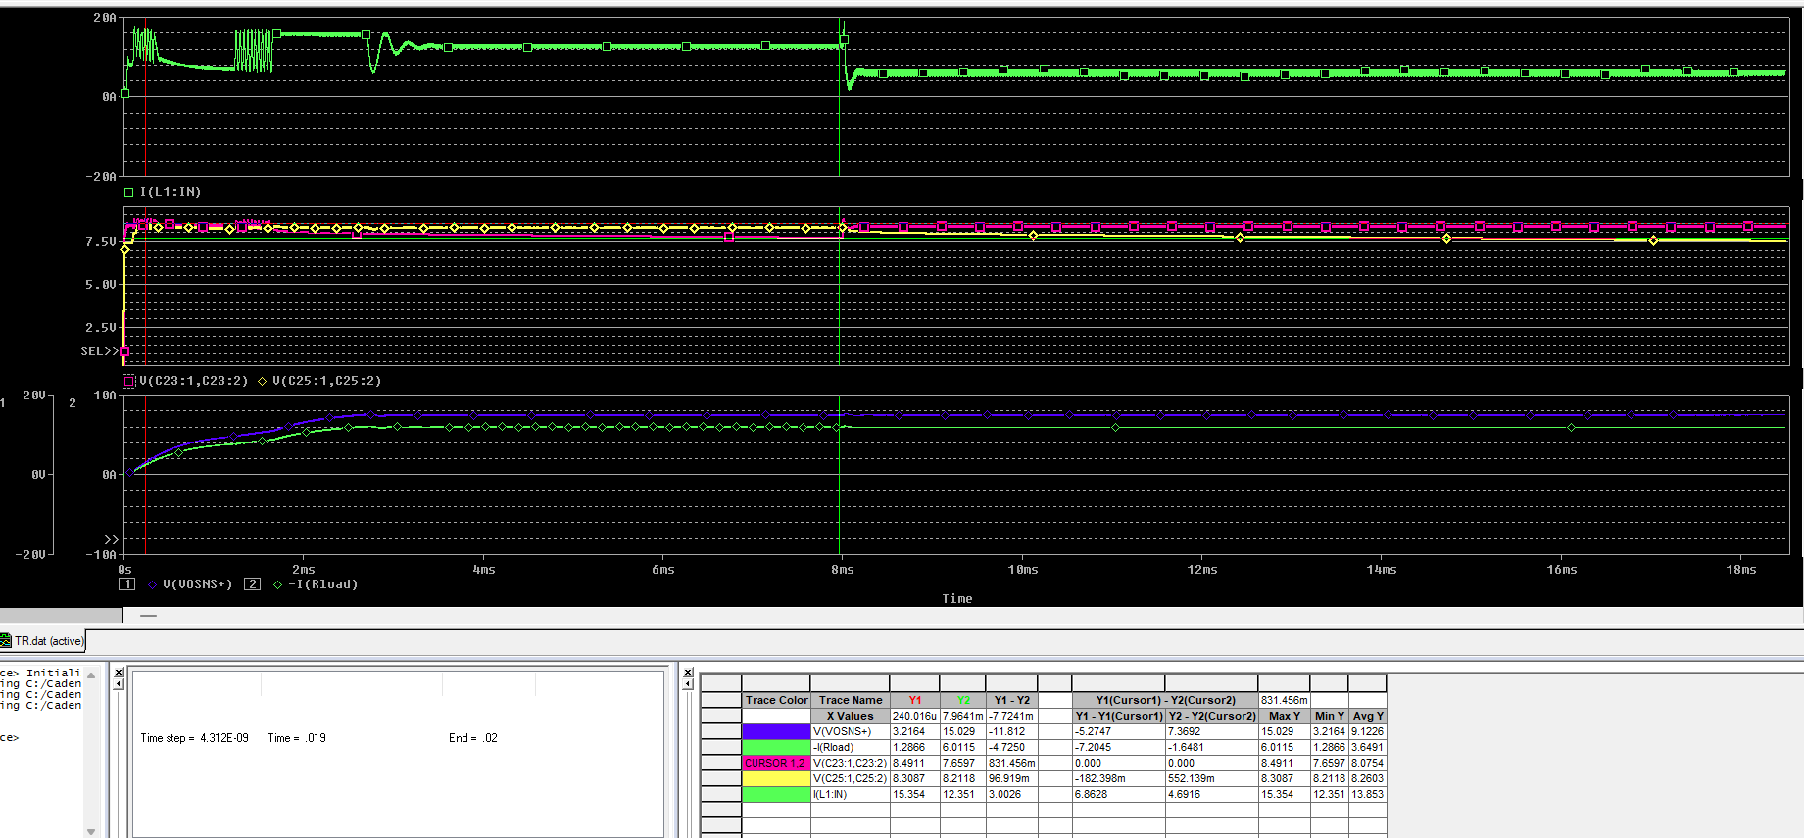Click the >> active axis indicator on bottom plot
The width and height of the screenshot is (1804, 838).
coord(112,539)
